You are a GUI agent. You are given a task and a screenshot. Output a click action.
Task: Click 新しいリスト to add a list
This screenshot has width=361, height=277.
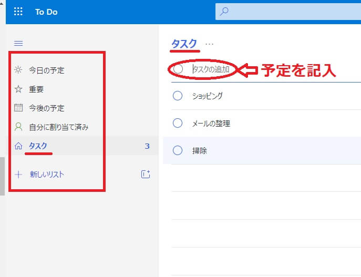[47, 175]
